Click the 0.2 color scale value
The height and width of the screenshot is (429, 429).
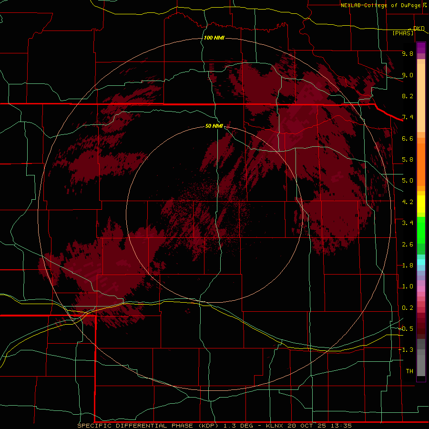tap(408, 308)
